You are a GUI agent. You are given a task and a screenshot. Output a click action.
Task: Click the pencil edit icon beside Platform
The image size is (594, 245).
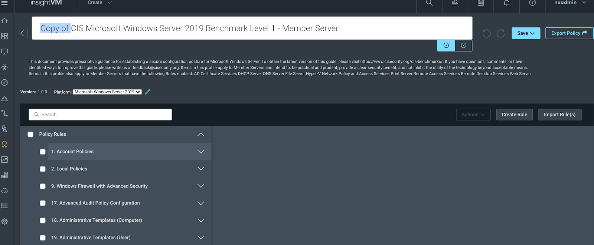pyautogui.click(x=147, y=92)
